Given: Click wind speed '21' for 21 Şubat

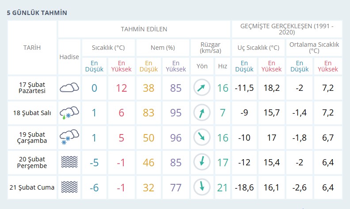Looking at the screenshot, I should (x=222, y=187).
